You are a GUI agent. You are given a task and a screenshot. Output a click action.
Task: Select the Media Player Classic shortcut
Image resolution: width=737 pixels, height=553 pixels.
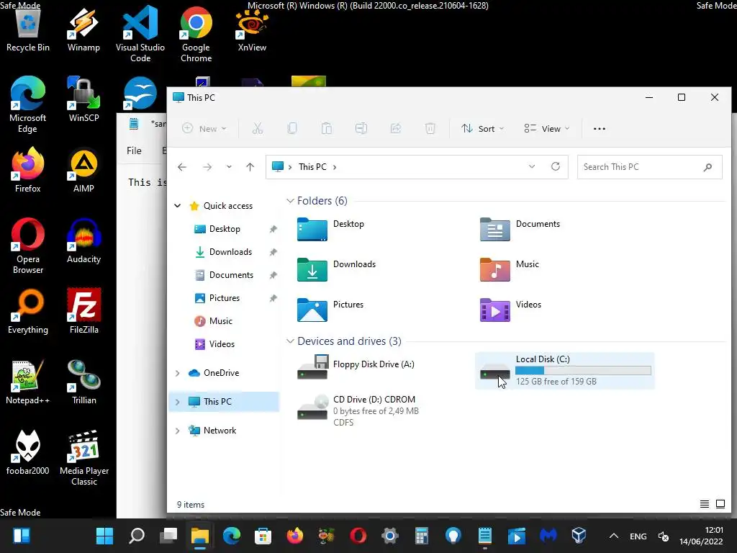tap(84, 457)
